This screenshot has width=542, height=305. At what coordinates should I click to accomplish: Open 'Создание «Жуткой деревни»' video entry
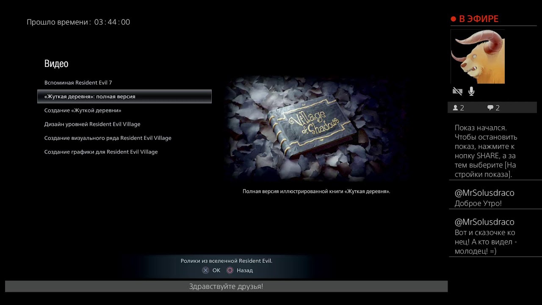coord(83,111)
